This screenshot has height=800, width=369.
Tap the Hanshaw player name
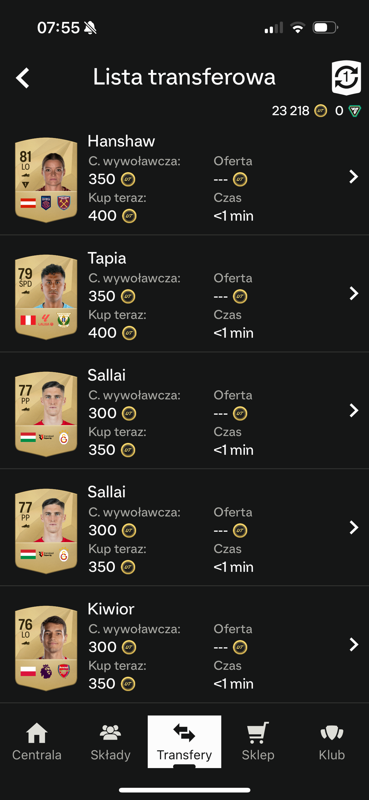pos(121,141)
